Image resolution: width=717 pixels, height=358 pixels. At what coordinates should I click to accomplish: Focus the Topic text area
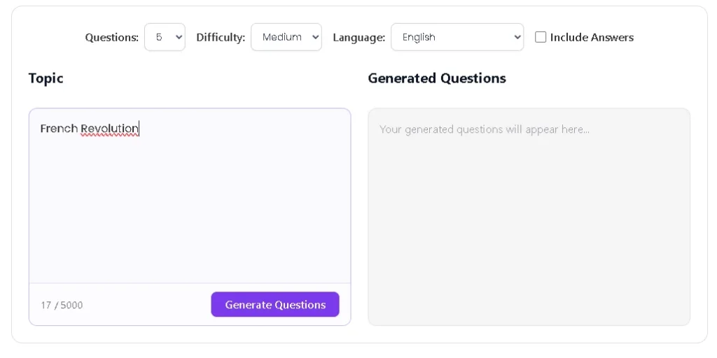tap(189, 203)
